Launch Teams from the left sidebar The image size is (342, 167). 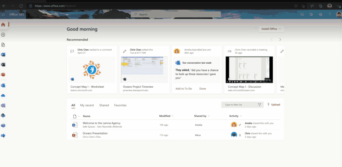[x=3, y=126]
